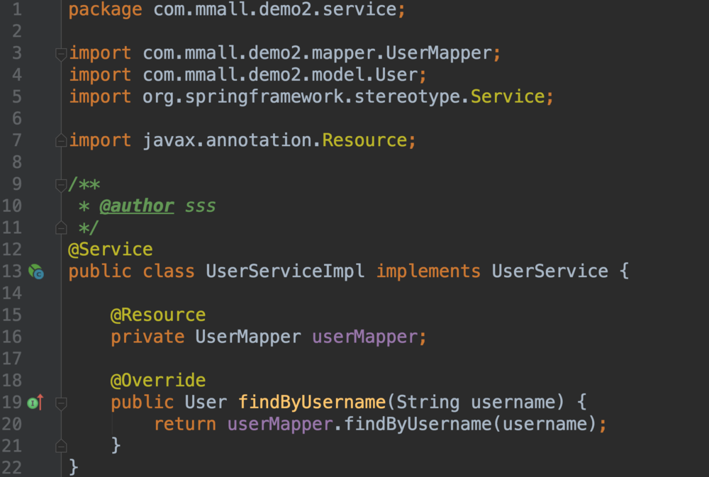The image size is (709, 477).
Task: Click the return keyword on line 20
Action: pyautogui.click(x=184, y=424)
